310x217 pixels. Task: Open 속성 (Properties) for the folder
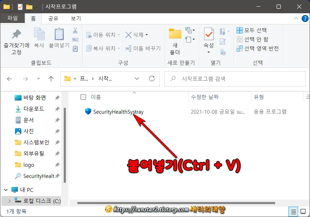click(208, 38)
